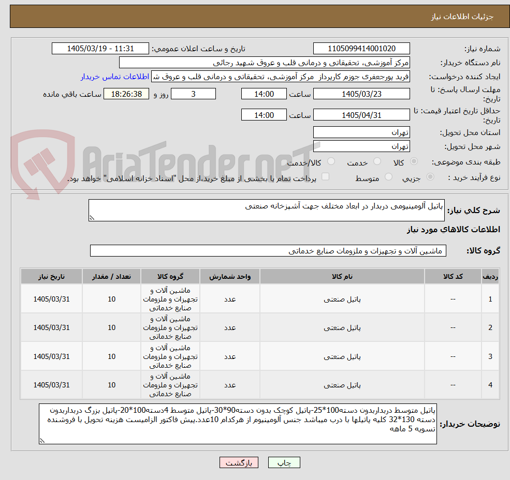The height and width of the screenshot is (480, 510).
Task: Click the date 1405/03/31 in row 4
Action: pos(51,385)
